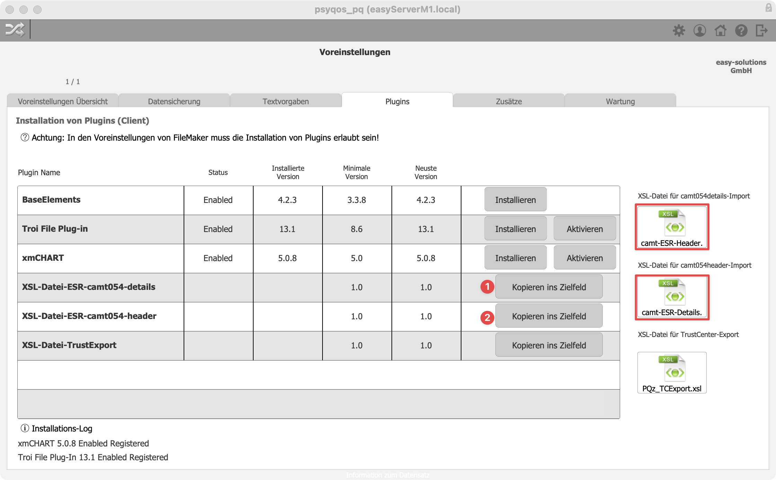The width and height of the screenshot is (776, 480).
Task: Click the easy-solutions GmbH label
Action: pos(741,66)
